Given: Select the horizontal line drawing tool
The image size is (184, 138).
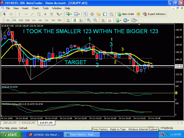Looking at the screenshot, I should [x=26, y=14].
